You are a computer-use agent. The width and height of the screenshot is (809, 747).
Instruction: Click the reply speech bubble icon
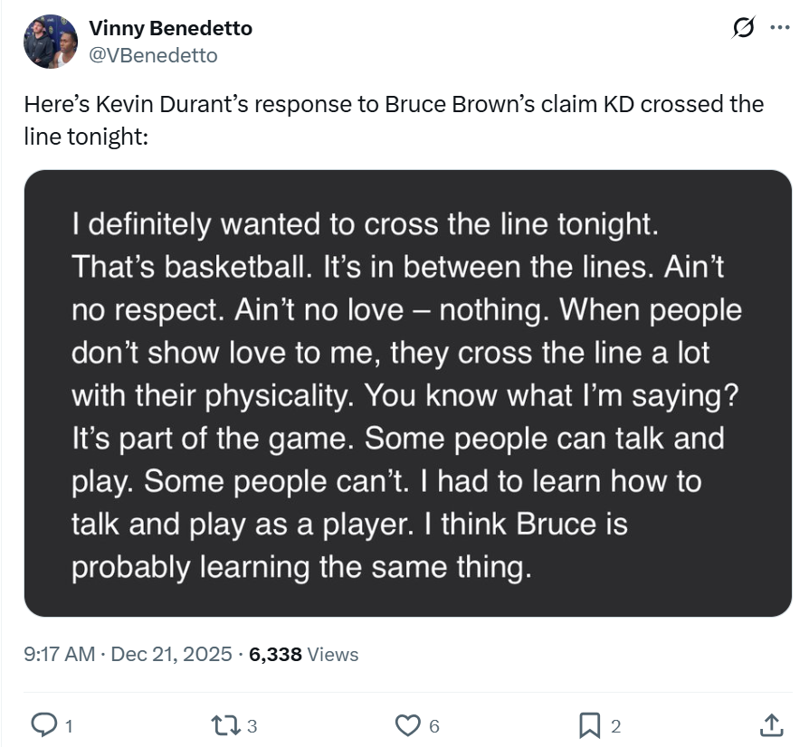tap(43, 724)
